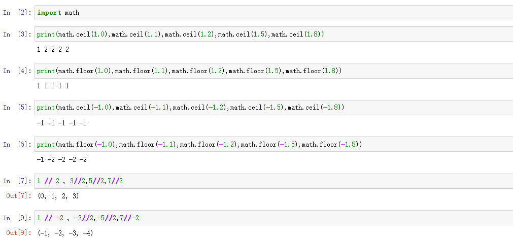The image size is (513, 238).
Task: Focus the "1 // -2" code cell
Action: (274, 218)
